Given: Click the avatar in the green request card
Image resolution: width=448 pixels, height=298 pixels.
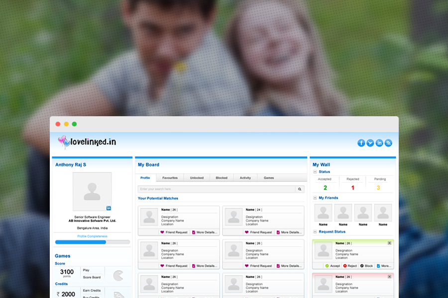Looking at the screenshot, I should [324, 250].
